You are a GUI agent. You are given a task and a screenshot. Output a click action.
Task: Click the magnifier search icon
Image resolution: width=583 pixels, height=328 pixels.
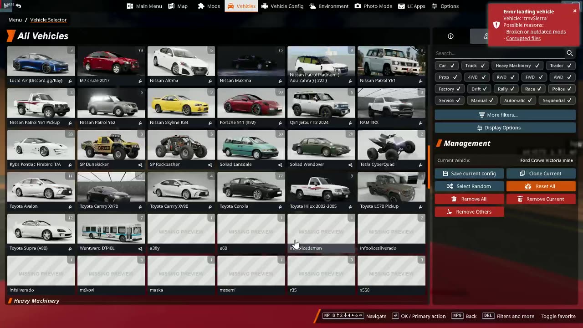click(569, 53)
